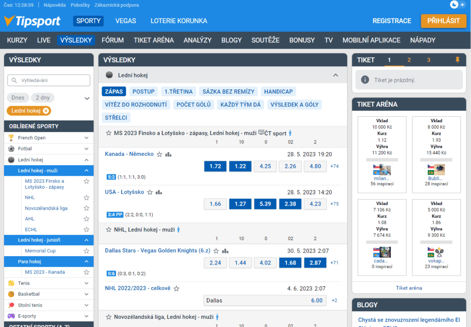Star the MS 2023 competition header
This screenshot has height=327, width=471.
pos(109,133)
